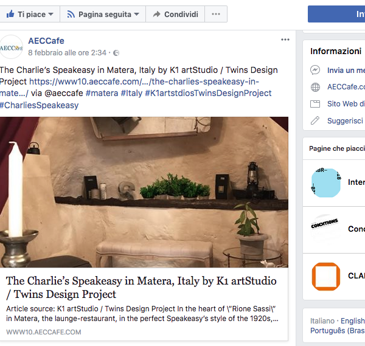This screenshot has width=365, height=346.
Task: Click the Condividi share button
Action: click(175, 14)
